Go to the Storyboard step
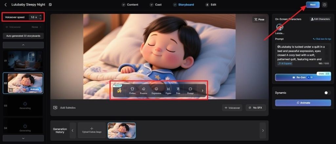This screenshot has height=144, width=336. click(184, 5)
